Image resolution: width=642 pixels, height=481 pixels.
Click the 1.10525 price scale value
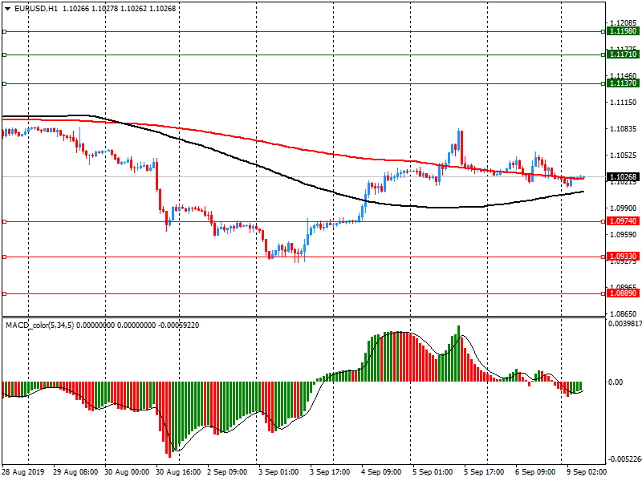point(624,155)
